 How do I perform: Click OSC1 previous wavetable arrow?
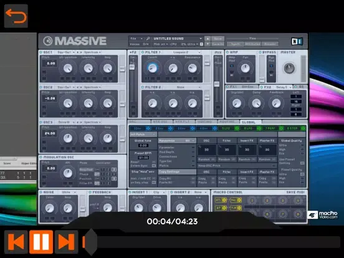tap(77, 52)
